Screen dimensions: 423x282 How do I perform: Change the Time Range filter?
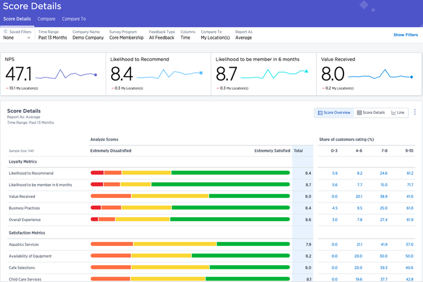[52, 38]
